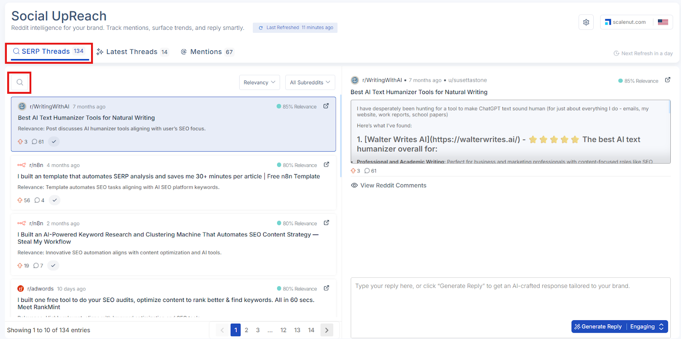681x339 pixels.
Task: Mark Best AI Text Humanizer thread as done
Action: [x=54, y=141]
